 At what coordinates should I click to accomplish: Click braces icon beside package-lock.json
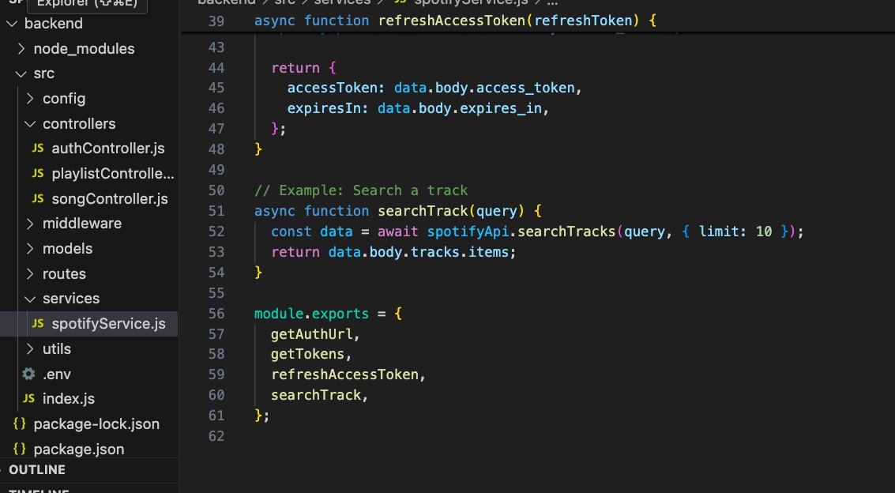coord(20,424)
